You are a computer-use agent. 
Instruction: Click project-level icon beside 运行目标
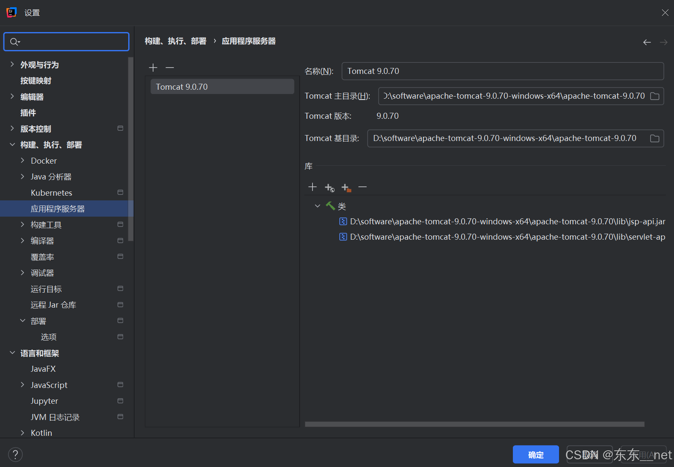121,289
